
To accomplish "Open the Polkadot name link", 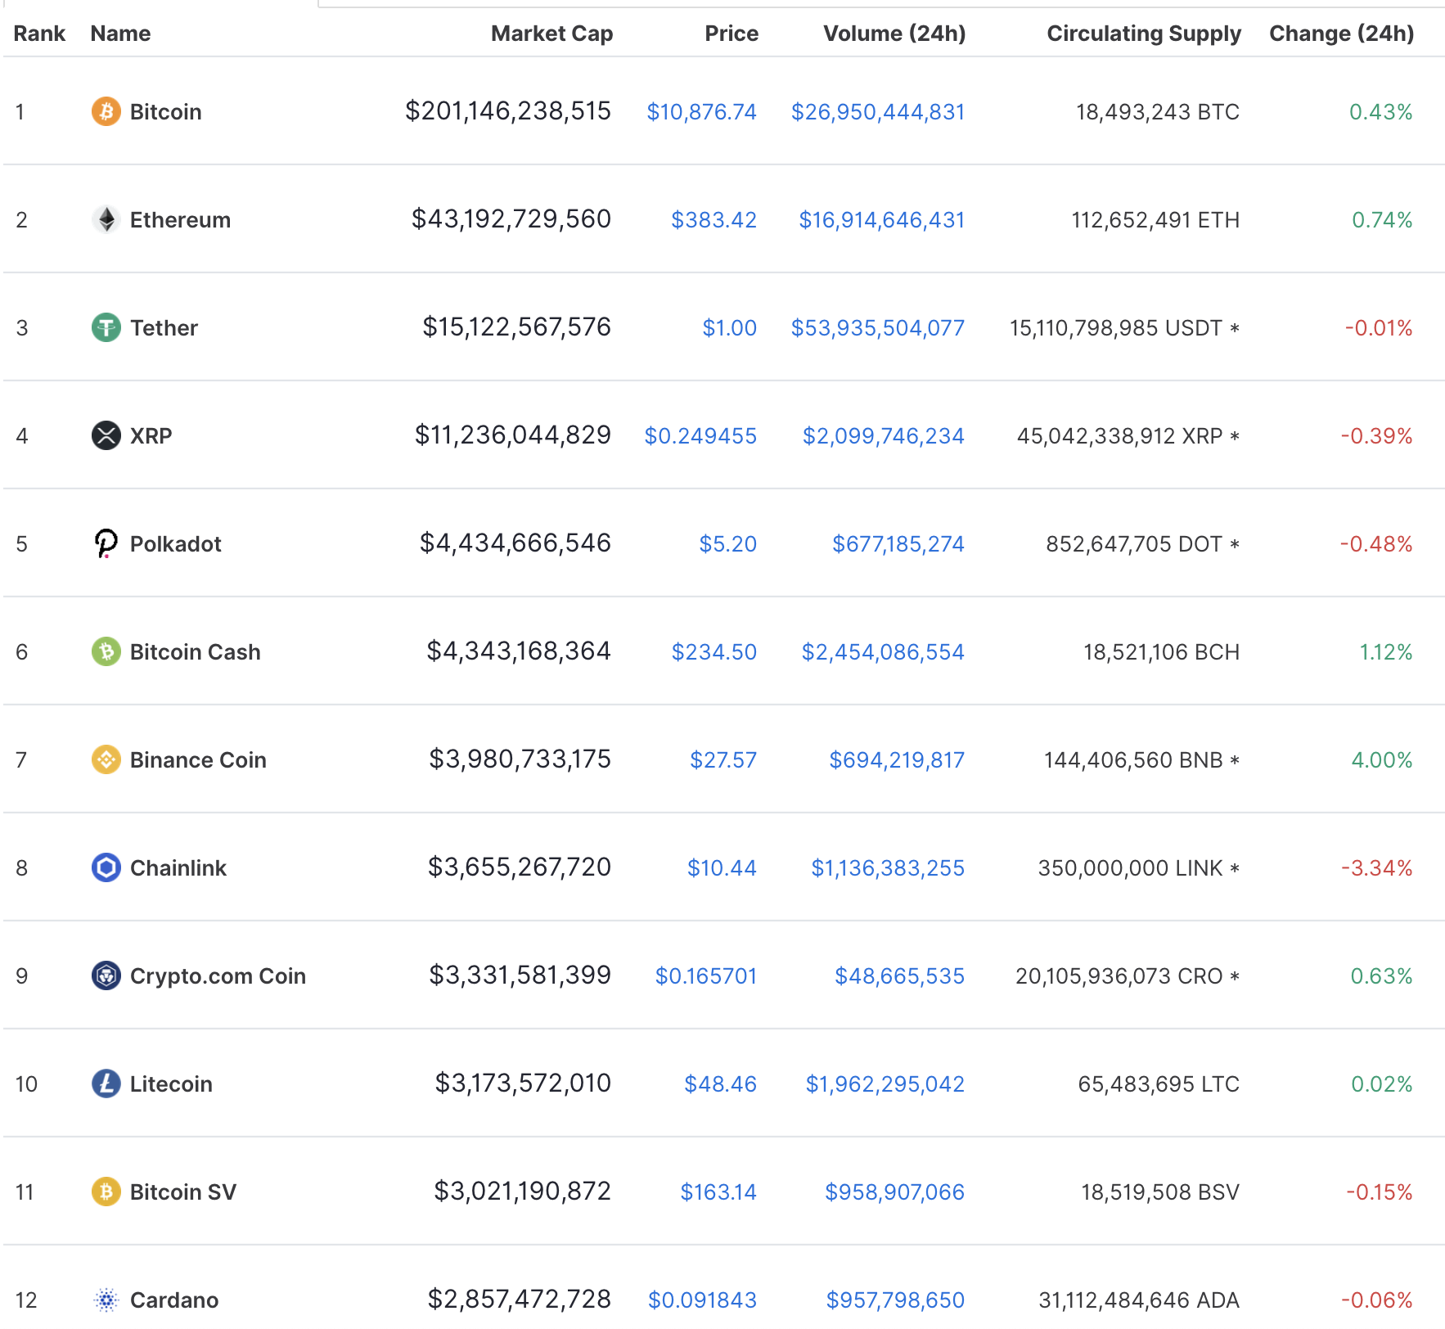I will [x=175, y=544].
